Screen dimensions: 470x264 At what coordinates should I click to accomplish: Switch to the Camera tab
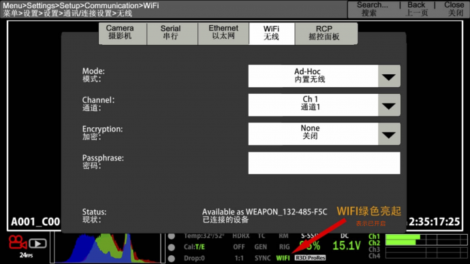[123, 33]
